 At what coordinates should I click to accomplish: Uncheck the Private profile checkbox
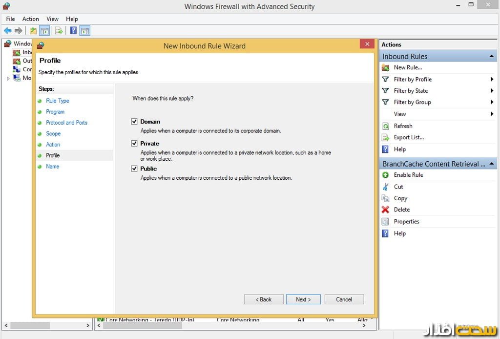tap(134, 144)
